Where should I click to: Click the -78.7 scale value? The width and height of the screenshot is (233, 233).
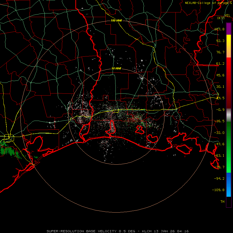219,167
